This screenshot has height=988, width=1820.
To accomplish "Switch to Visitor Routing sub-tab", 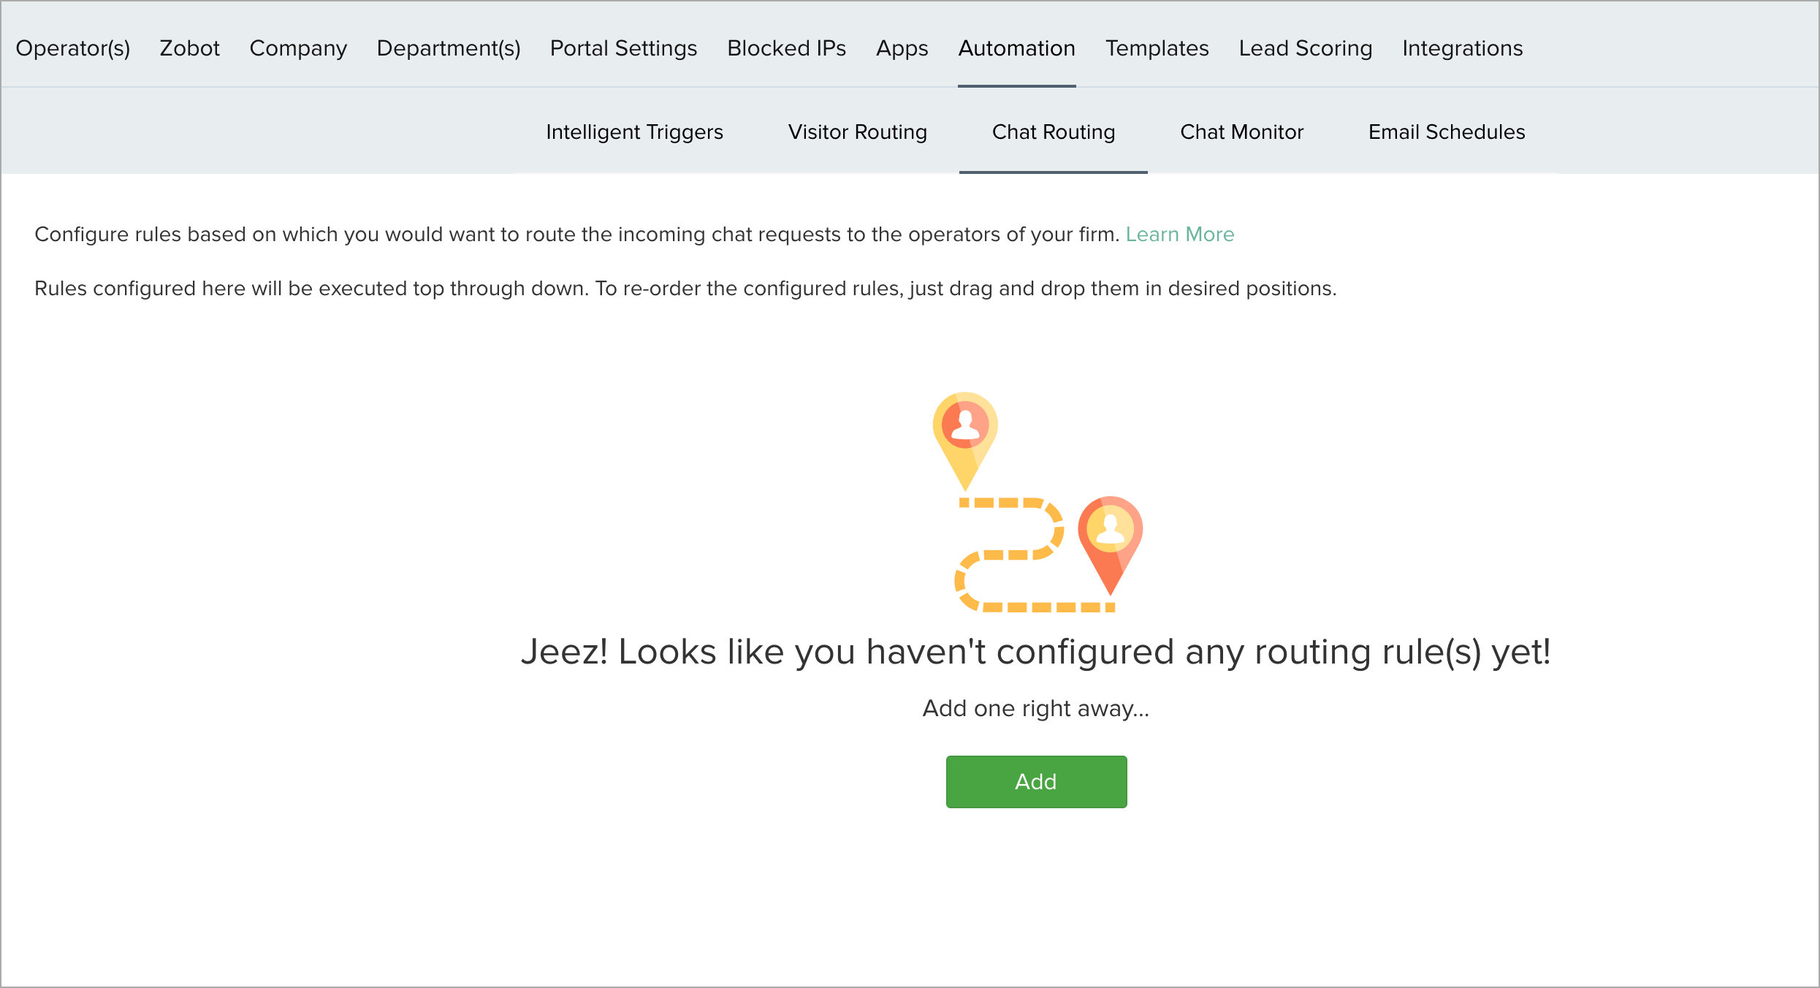I will [857, 132].
